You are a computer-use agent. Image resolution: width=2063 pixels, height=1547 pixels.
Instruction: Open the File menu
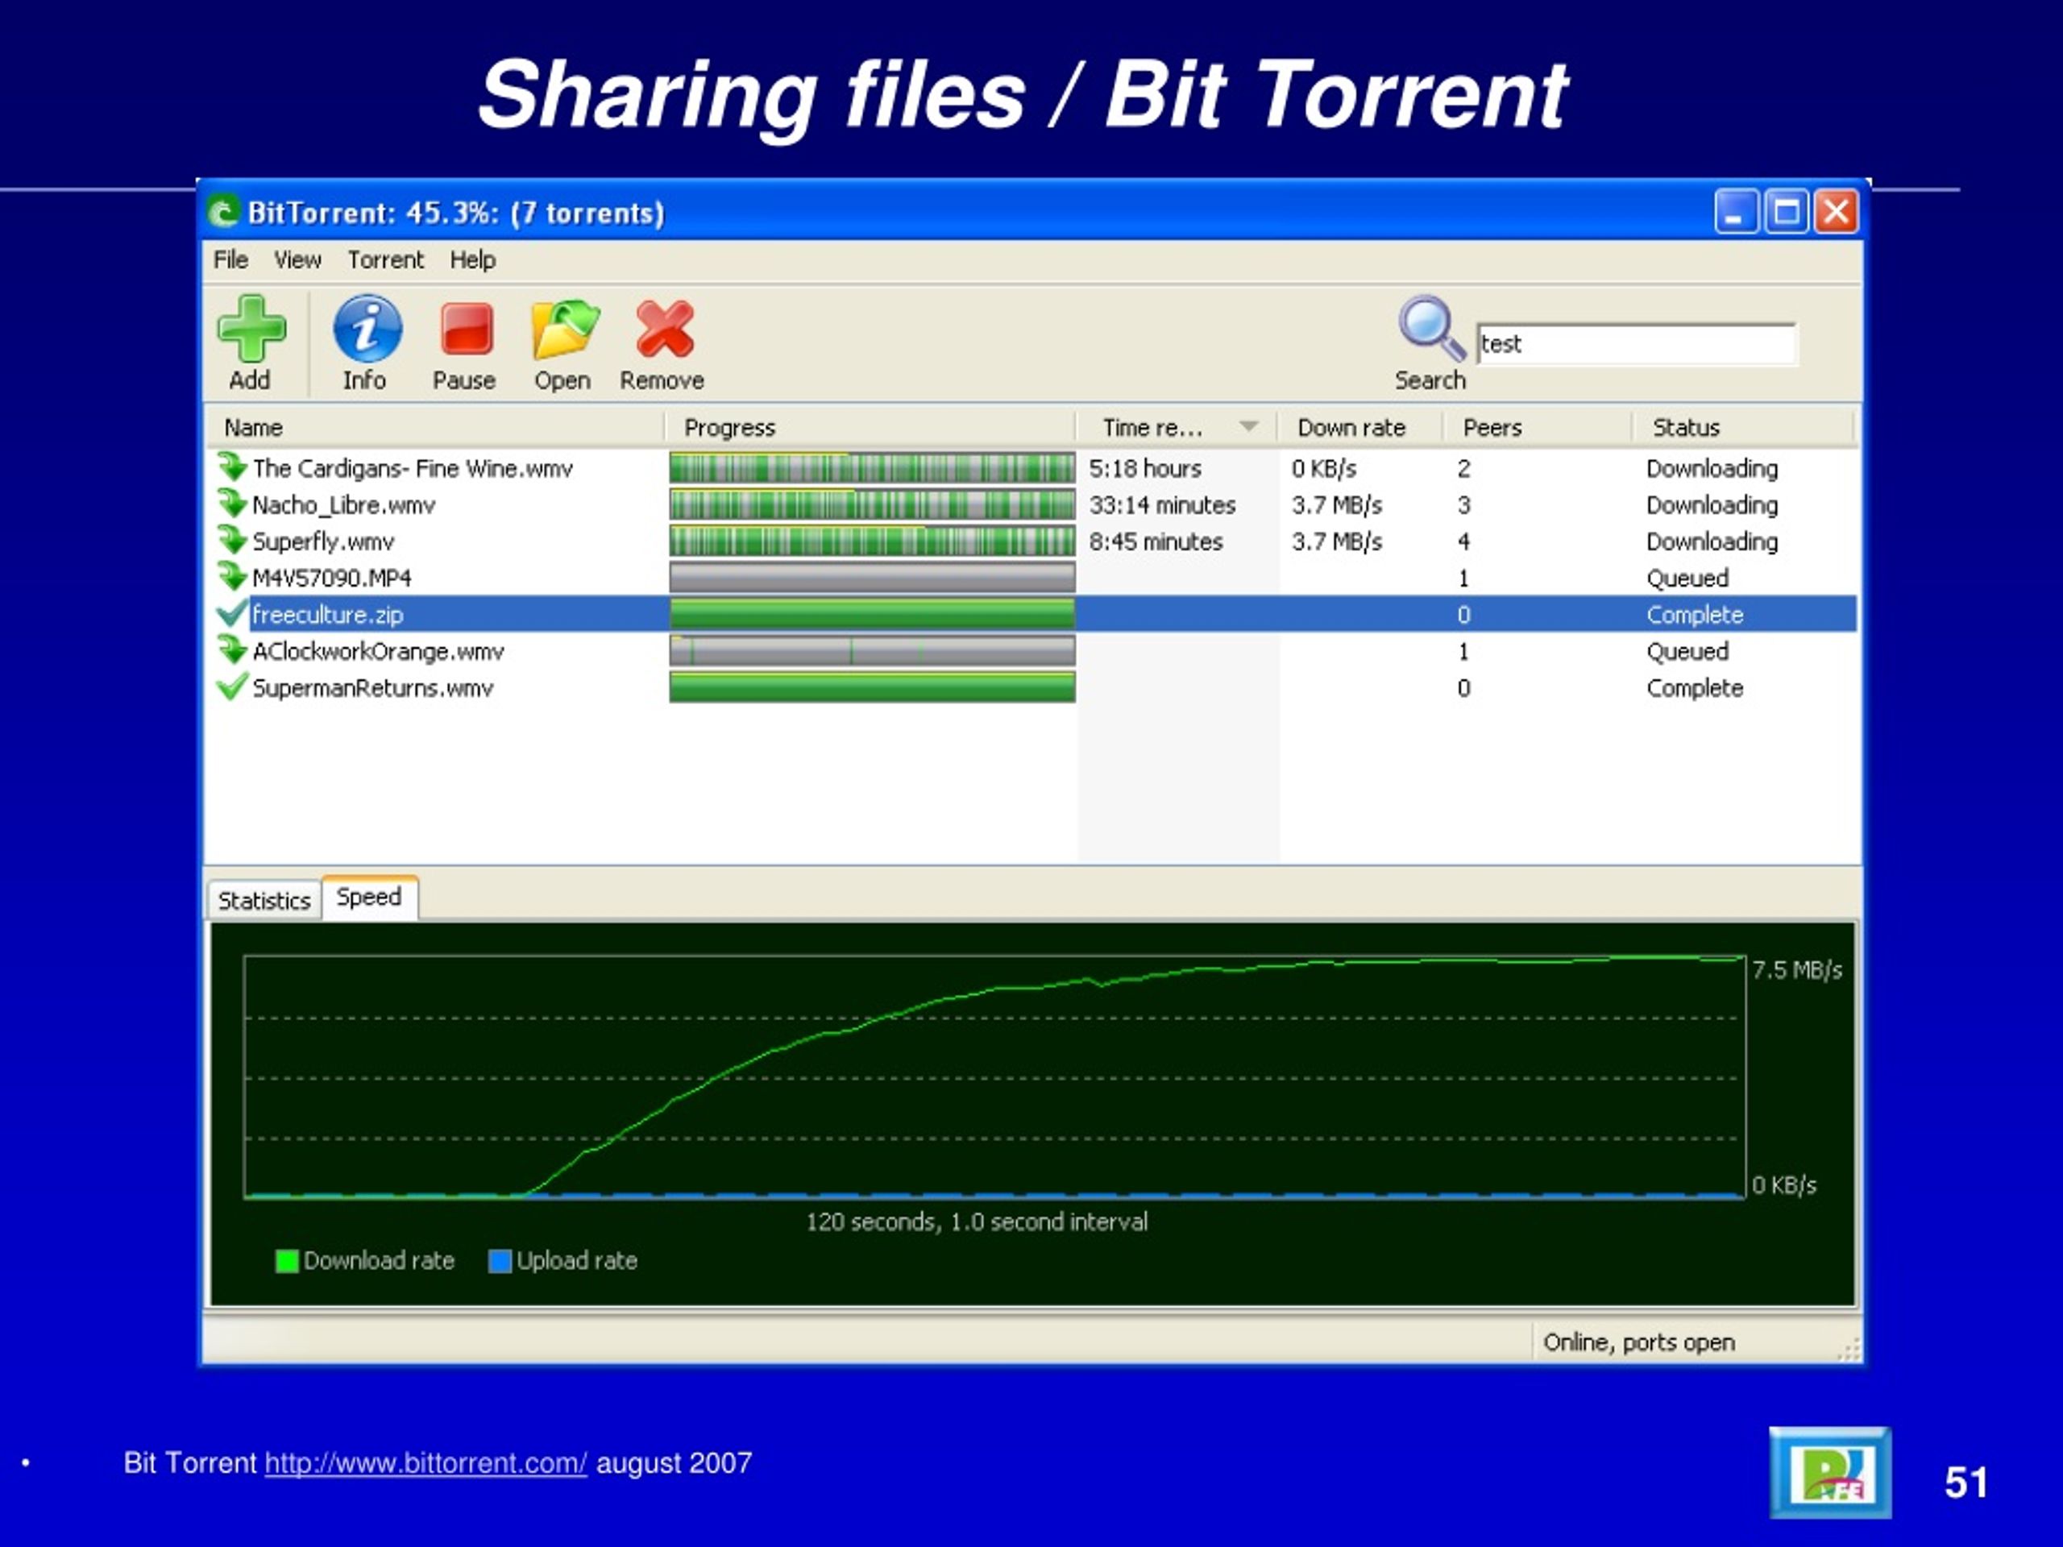pyautogui.click(x=230, y=259)
